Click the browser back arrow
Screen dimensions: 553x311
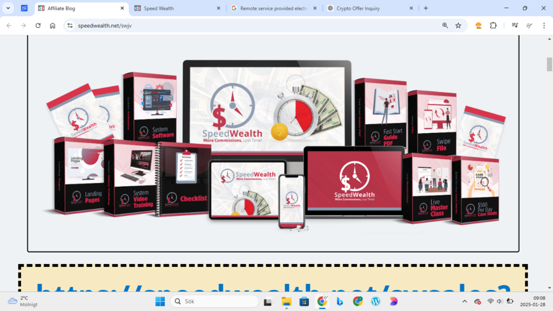(x=9, y=25)
